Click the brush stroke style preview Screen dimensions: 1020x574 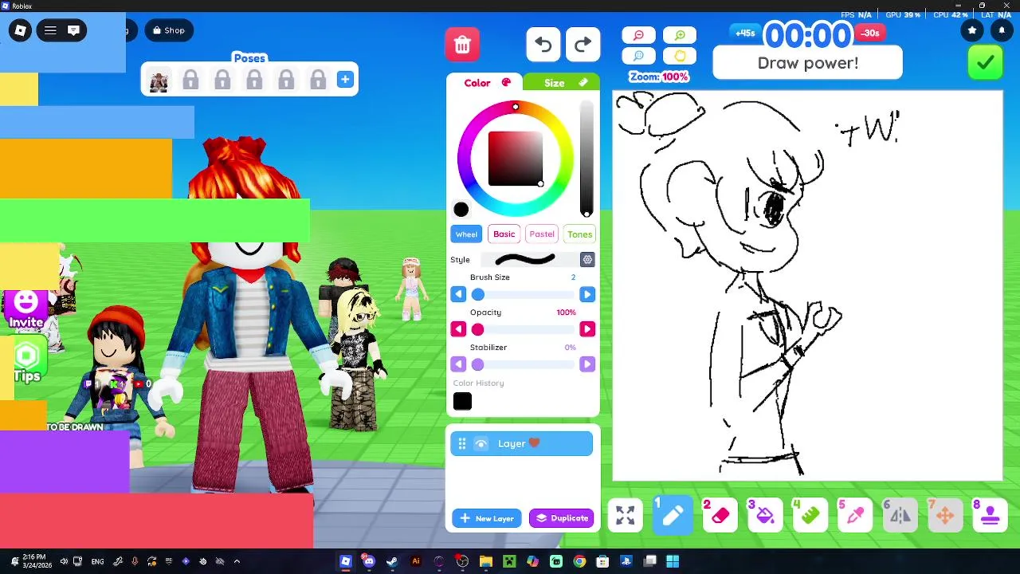525,260
